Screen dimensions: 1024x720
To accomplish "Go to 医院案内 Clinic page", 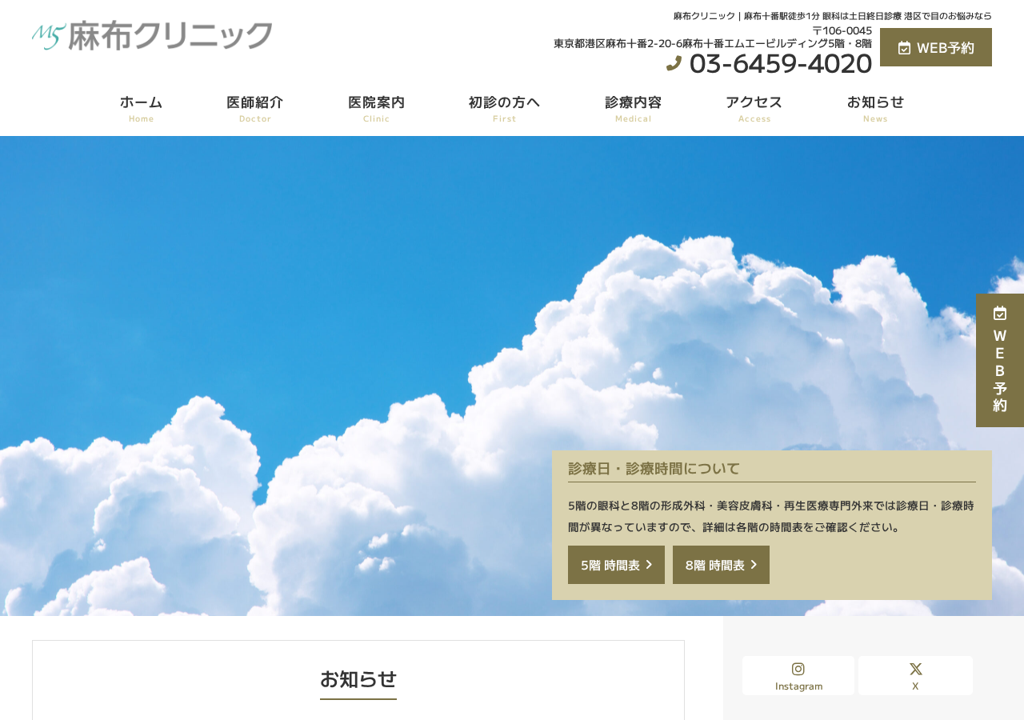I will coord(377,108).
